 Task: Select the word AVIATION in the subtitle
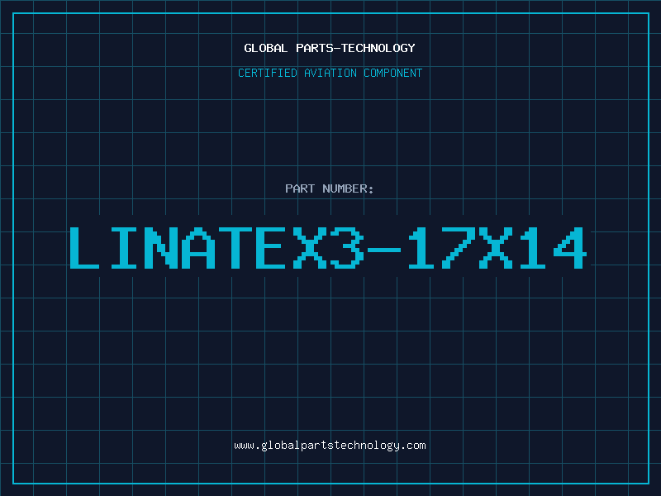330,73
